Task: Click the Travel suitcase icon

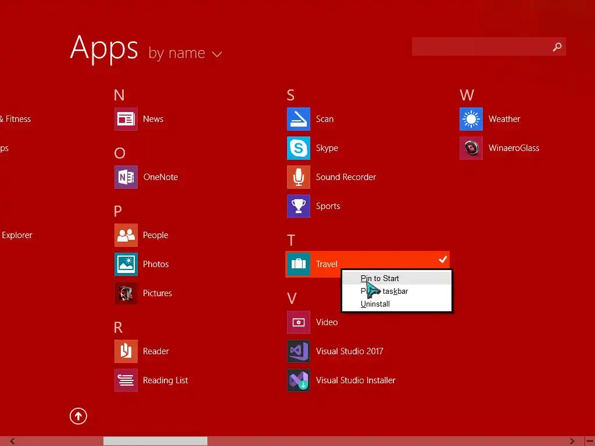Action: coord(299,264)
